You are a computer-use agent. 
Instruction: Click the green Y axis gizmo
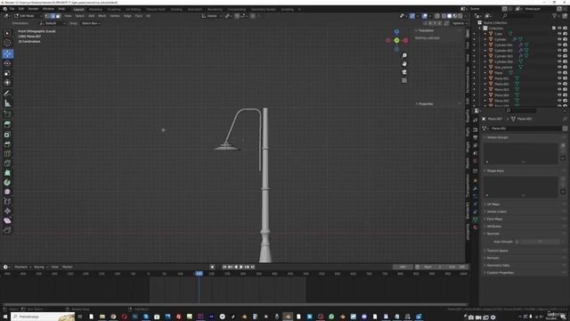[396, 40]
